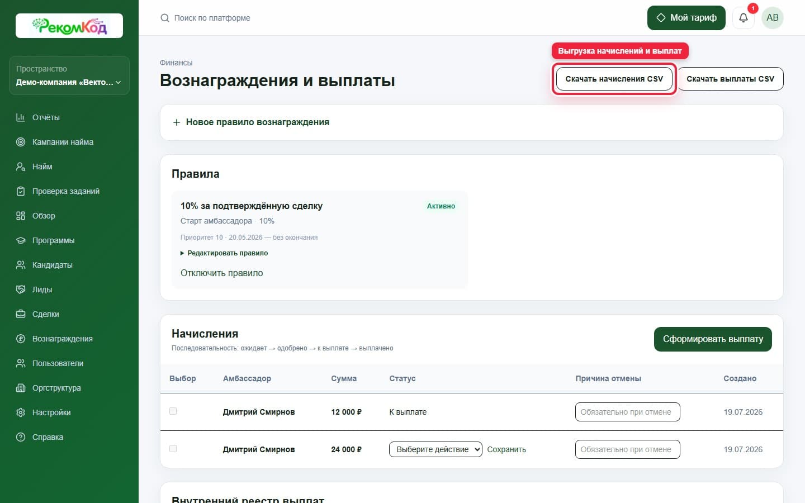Open the Пространство company switcher

(69, 75)
